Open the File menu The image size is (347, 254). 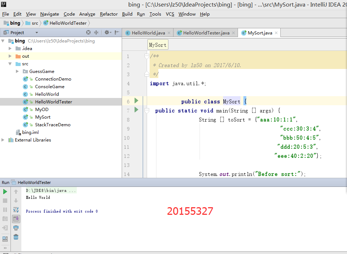(5, 14)
